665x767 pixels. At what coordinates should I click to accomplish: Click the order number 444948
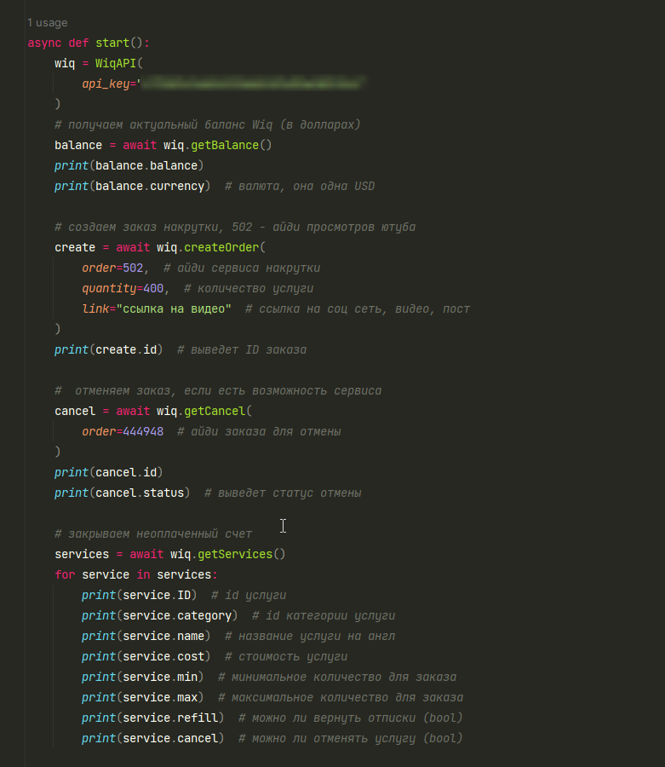coord(143,432)
